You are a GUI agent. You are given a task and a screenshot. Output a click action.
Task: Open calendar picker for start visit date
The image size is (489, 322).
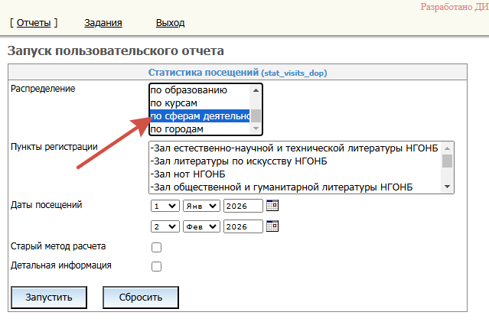pos(272,206)
